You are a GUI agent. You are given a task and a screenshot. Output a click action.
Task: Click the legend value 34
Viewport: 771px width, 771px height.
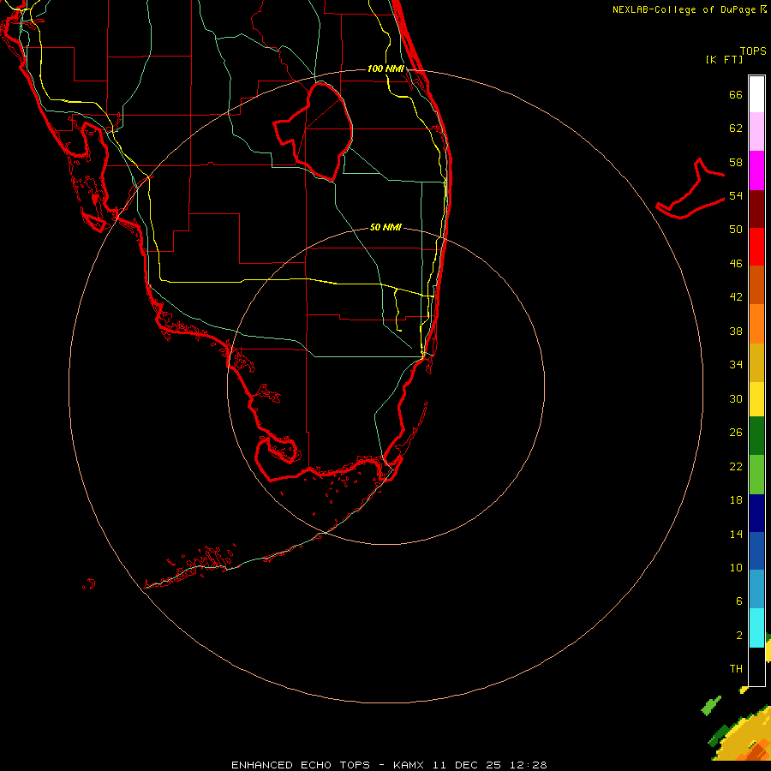tap(736, 365)
